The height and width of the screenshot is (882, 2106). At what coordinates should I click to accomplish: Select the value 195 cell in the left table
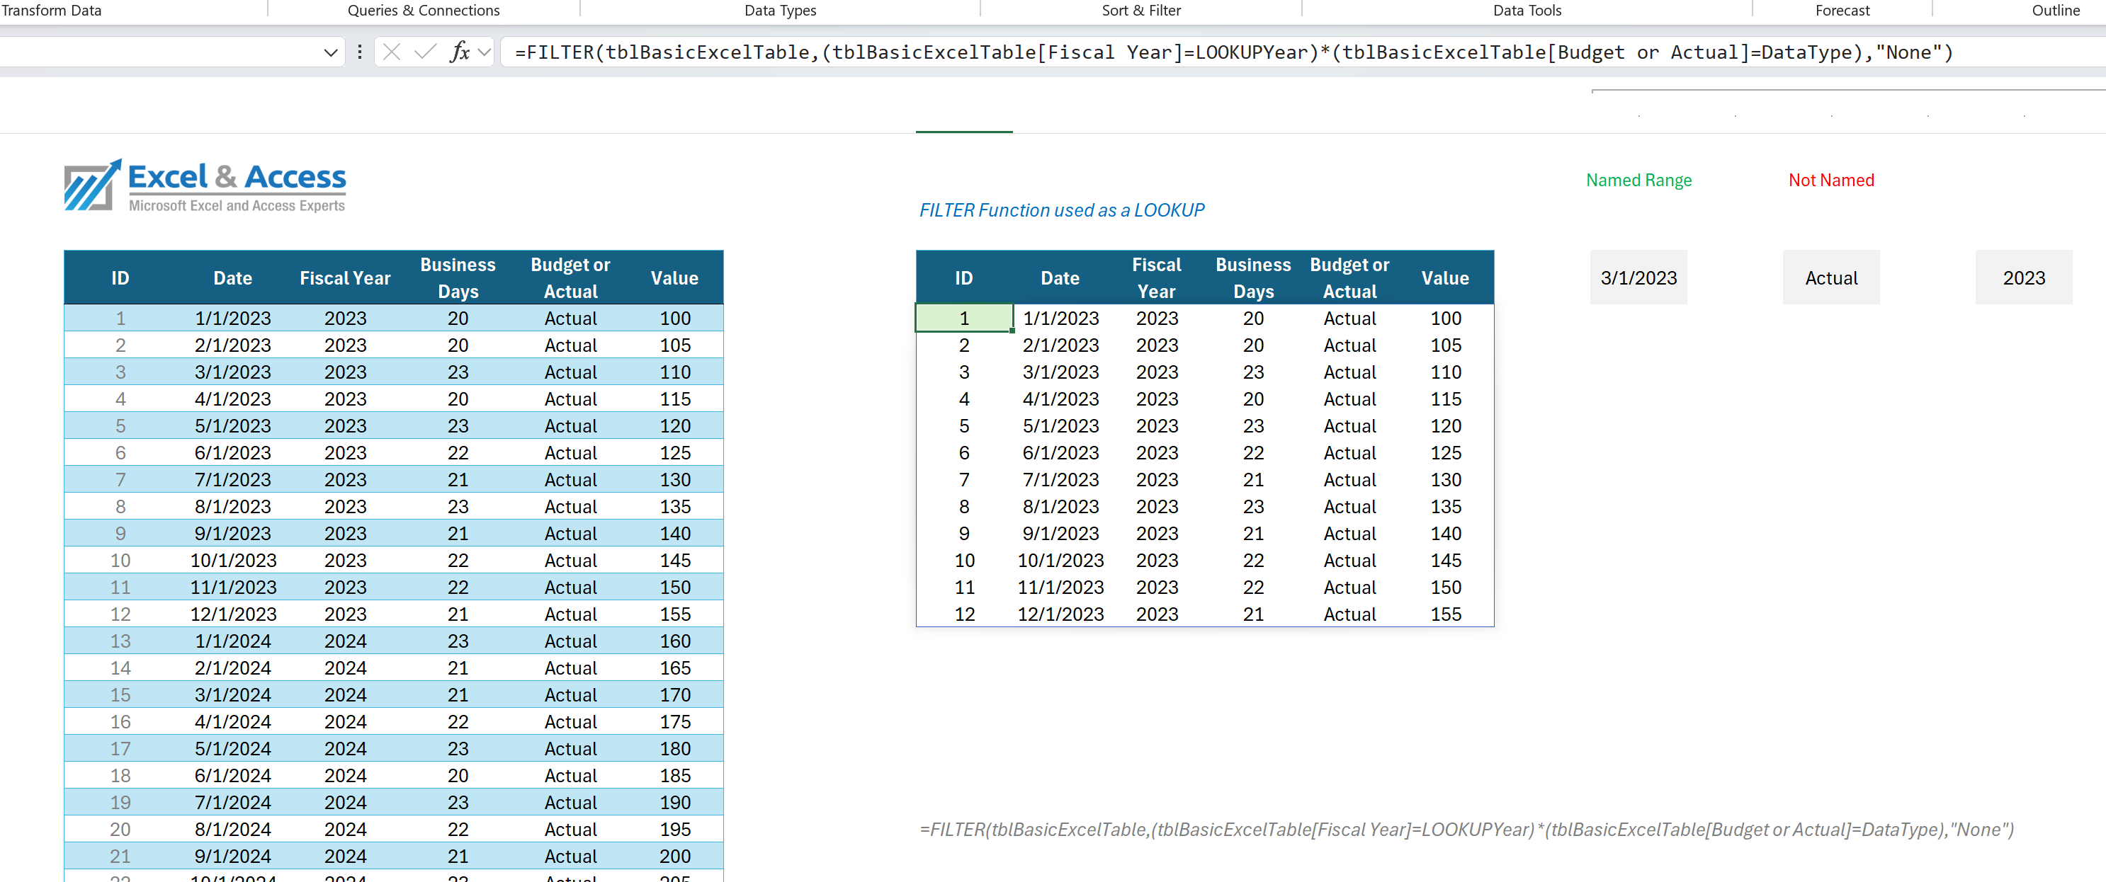(x=674, y=829)
